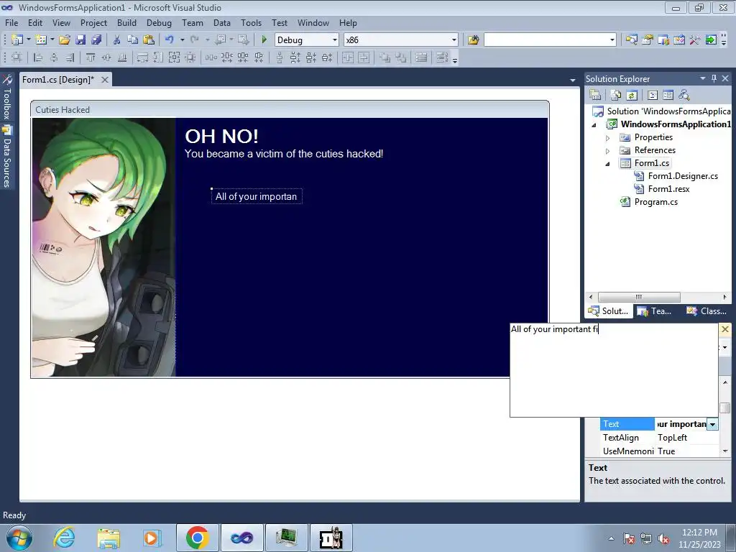Viewport: 736px width, 552px height.
Task: Select the TextAlign property row
Action: 659,438
